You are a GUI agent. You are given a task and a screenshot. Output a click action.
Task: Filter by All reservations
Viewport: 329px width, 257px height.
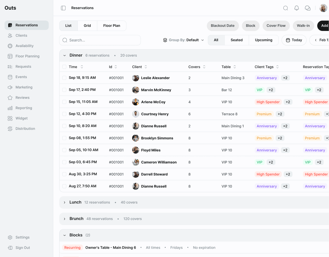point(216,40)
